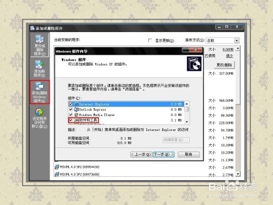Click 附件和工具 component icon
The image size is (273, 205).
76,120
